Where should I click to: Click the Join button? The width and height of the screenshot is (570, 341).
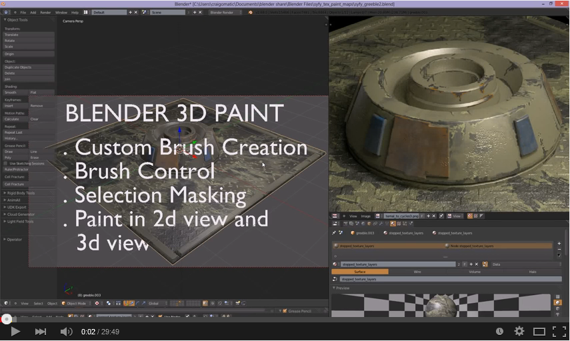[29, 79]
